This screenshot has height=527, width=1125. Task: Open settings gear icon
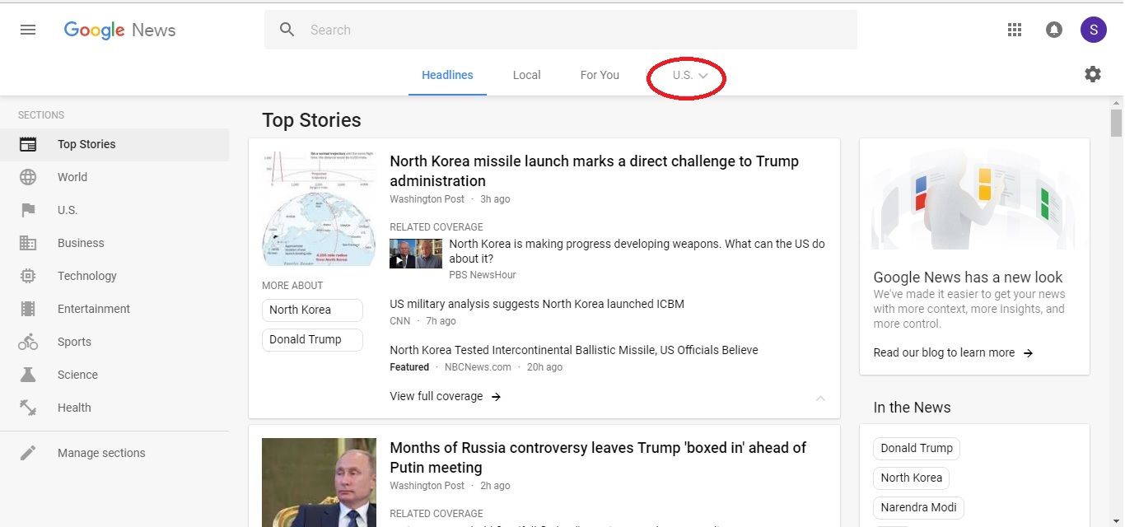tap(1093, 74)
